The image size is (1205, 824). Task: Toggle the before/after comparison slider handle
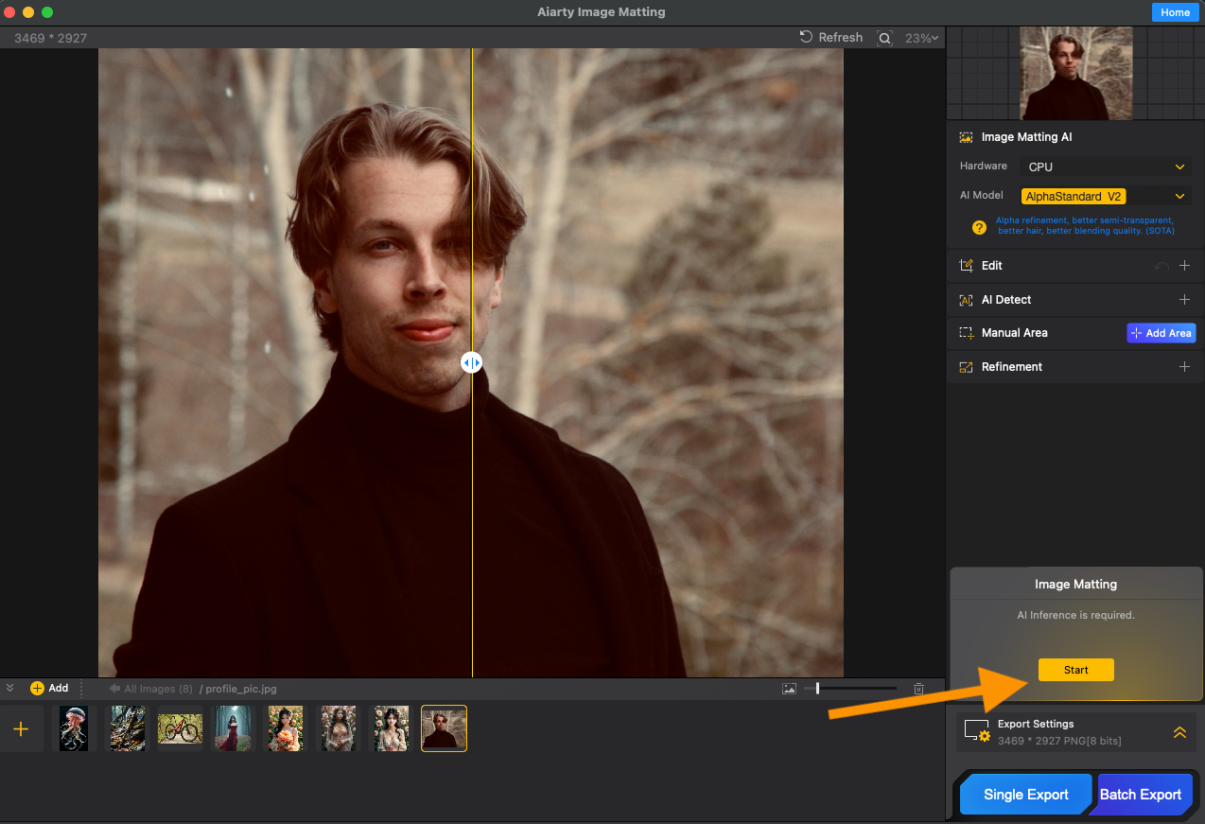tap(471, 361)
